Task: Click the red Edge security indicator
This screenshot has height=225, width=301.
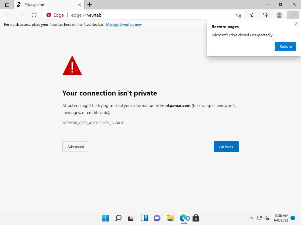Action: [x=55, y=15]
